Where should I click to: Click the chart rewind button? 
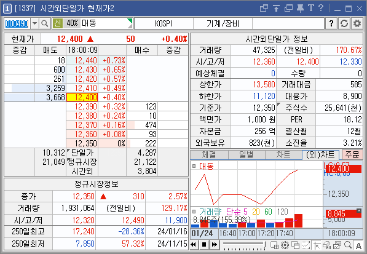(x=194, y=245)
